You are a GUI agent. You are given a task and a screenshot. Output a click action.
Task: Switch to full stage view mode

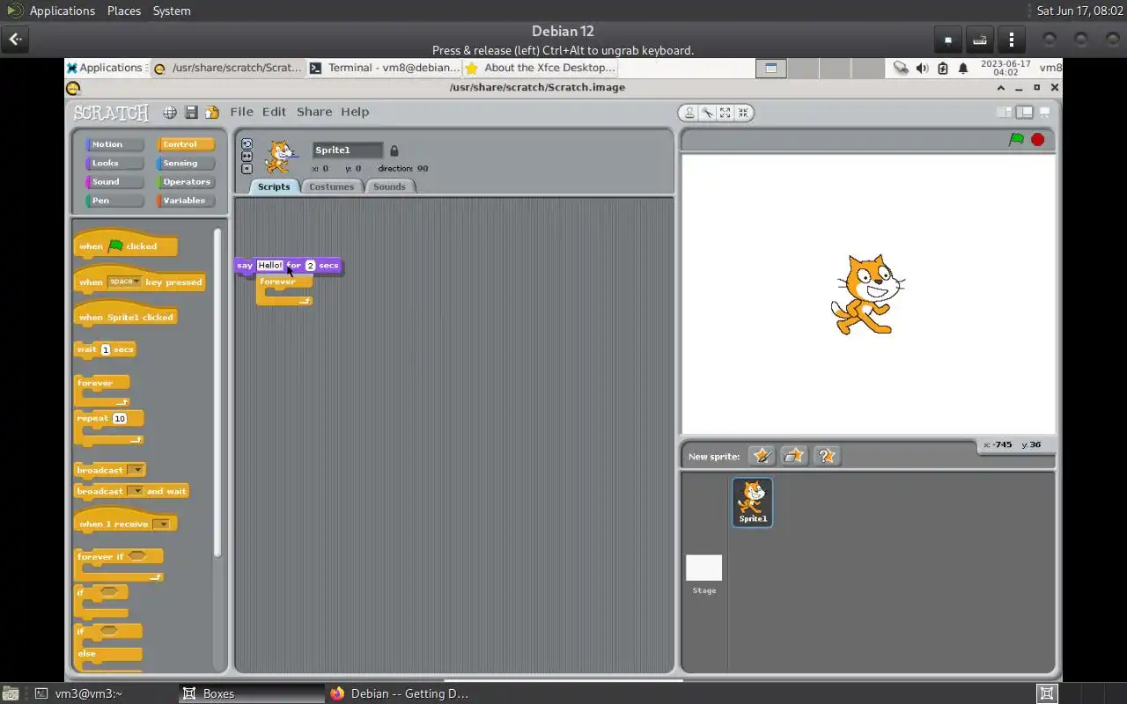[x=1024, y=113]
